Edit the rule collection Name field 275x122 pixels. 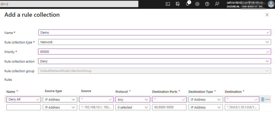(155, 32)
